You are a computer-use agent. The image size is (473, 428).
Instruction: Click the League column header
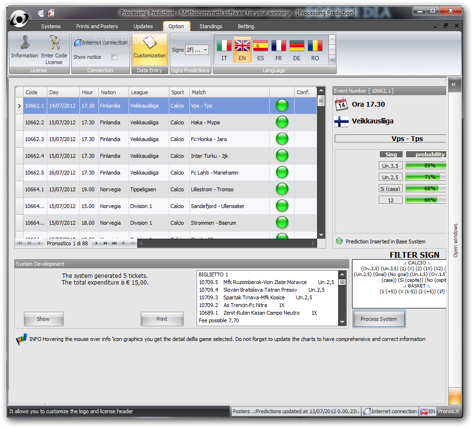tap(149, 92)
